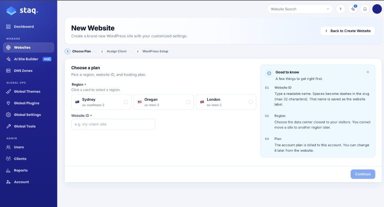
Task: Expand the Website Search chevron arrow
Action: (328, 9)
